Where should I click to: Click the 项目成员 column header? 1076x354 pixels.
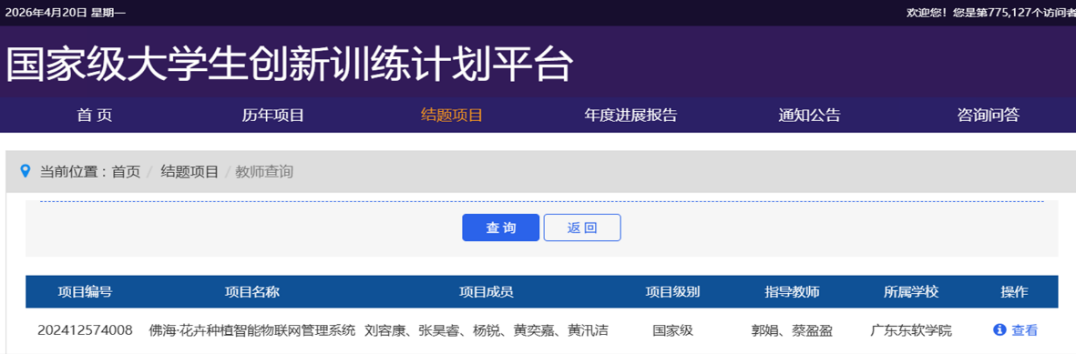(486, 291)
